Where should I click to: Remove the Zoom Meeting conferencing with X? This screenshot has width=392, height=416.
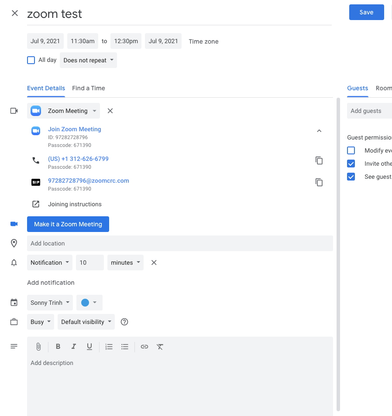[x=110, y=111]
